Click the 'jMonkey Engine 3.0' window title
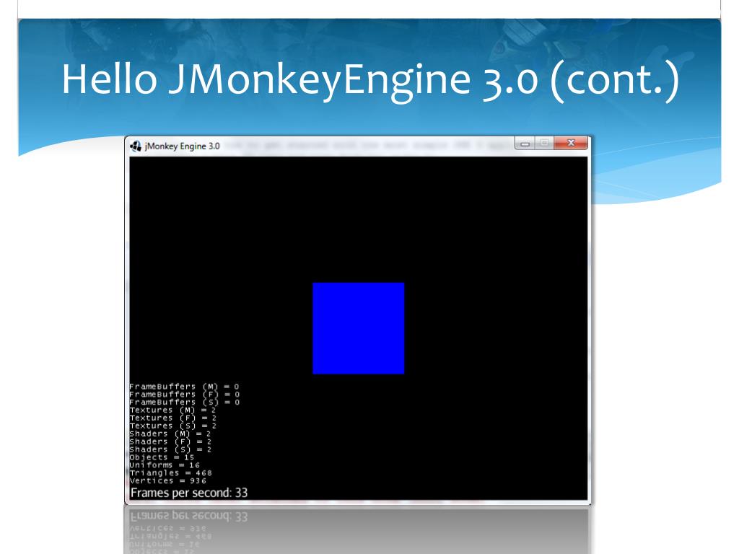 pos(182,146)
